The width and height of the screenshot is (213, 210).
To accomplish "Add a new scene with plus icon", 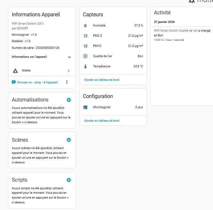I will [x=69, y=140].
